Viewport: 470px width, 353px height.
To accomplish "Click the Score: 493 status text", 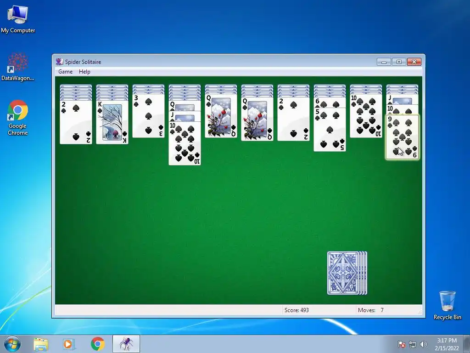I will 297,310.
